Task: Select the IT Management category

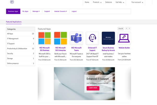Action: coord(21,39)
